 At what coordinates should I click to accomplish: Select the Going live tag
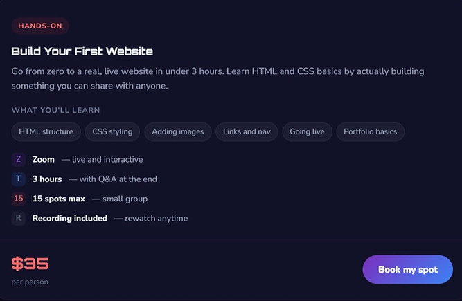307,131
